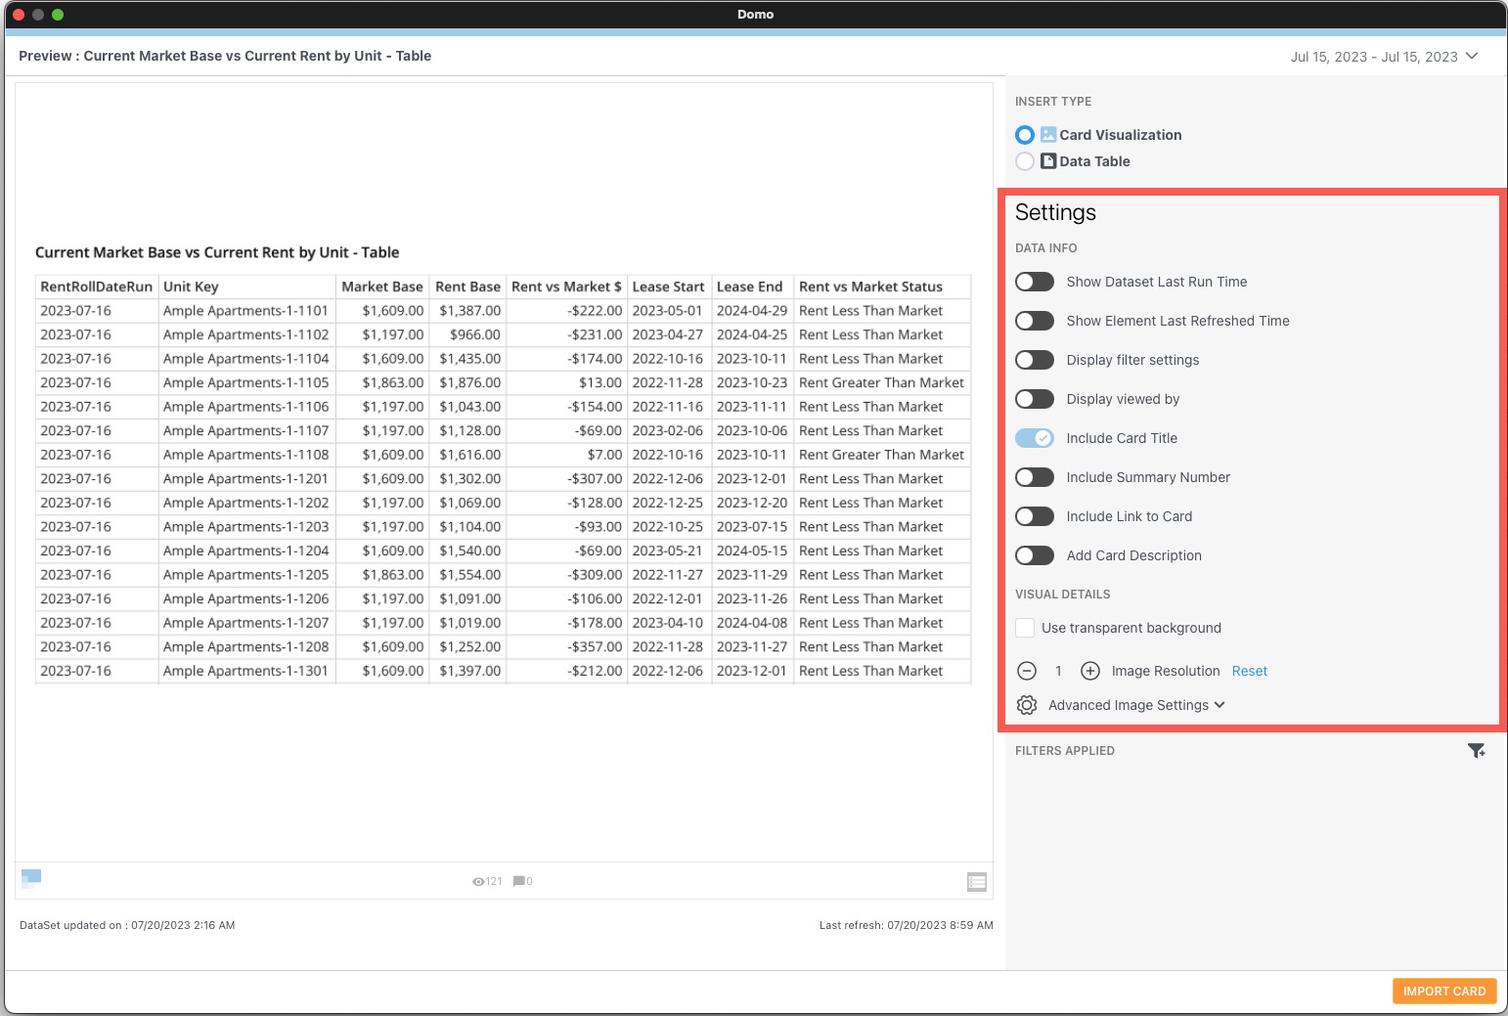Viewport: 1508px width, 1016px height.
Task: Open filters with the funnel icon
Action: [1477, 750]
